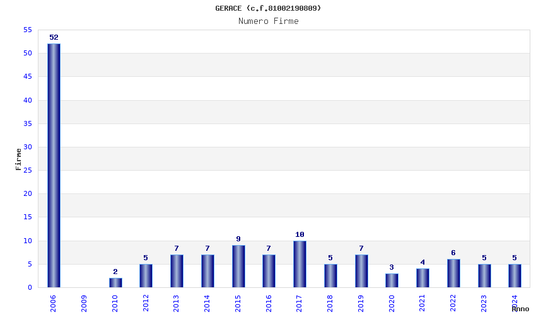The image size is (536, 315).
Task: Click the y-axis tick label '20'
Action: coord(28,193)
